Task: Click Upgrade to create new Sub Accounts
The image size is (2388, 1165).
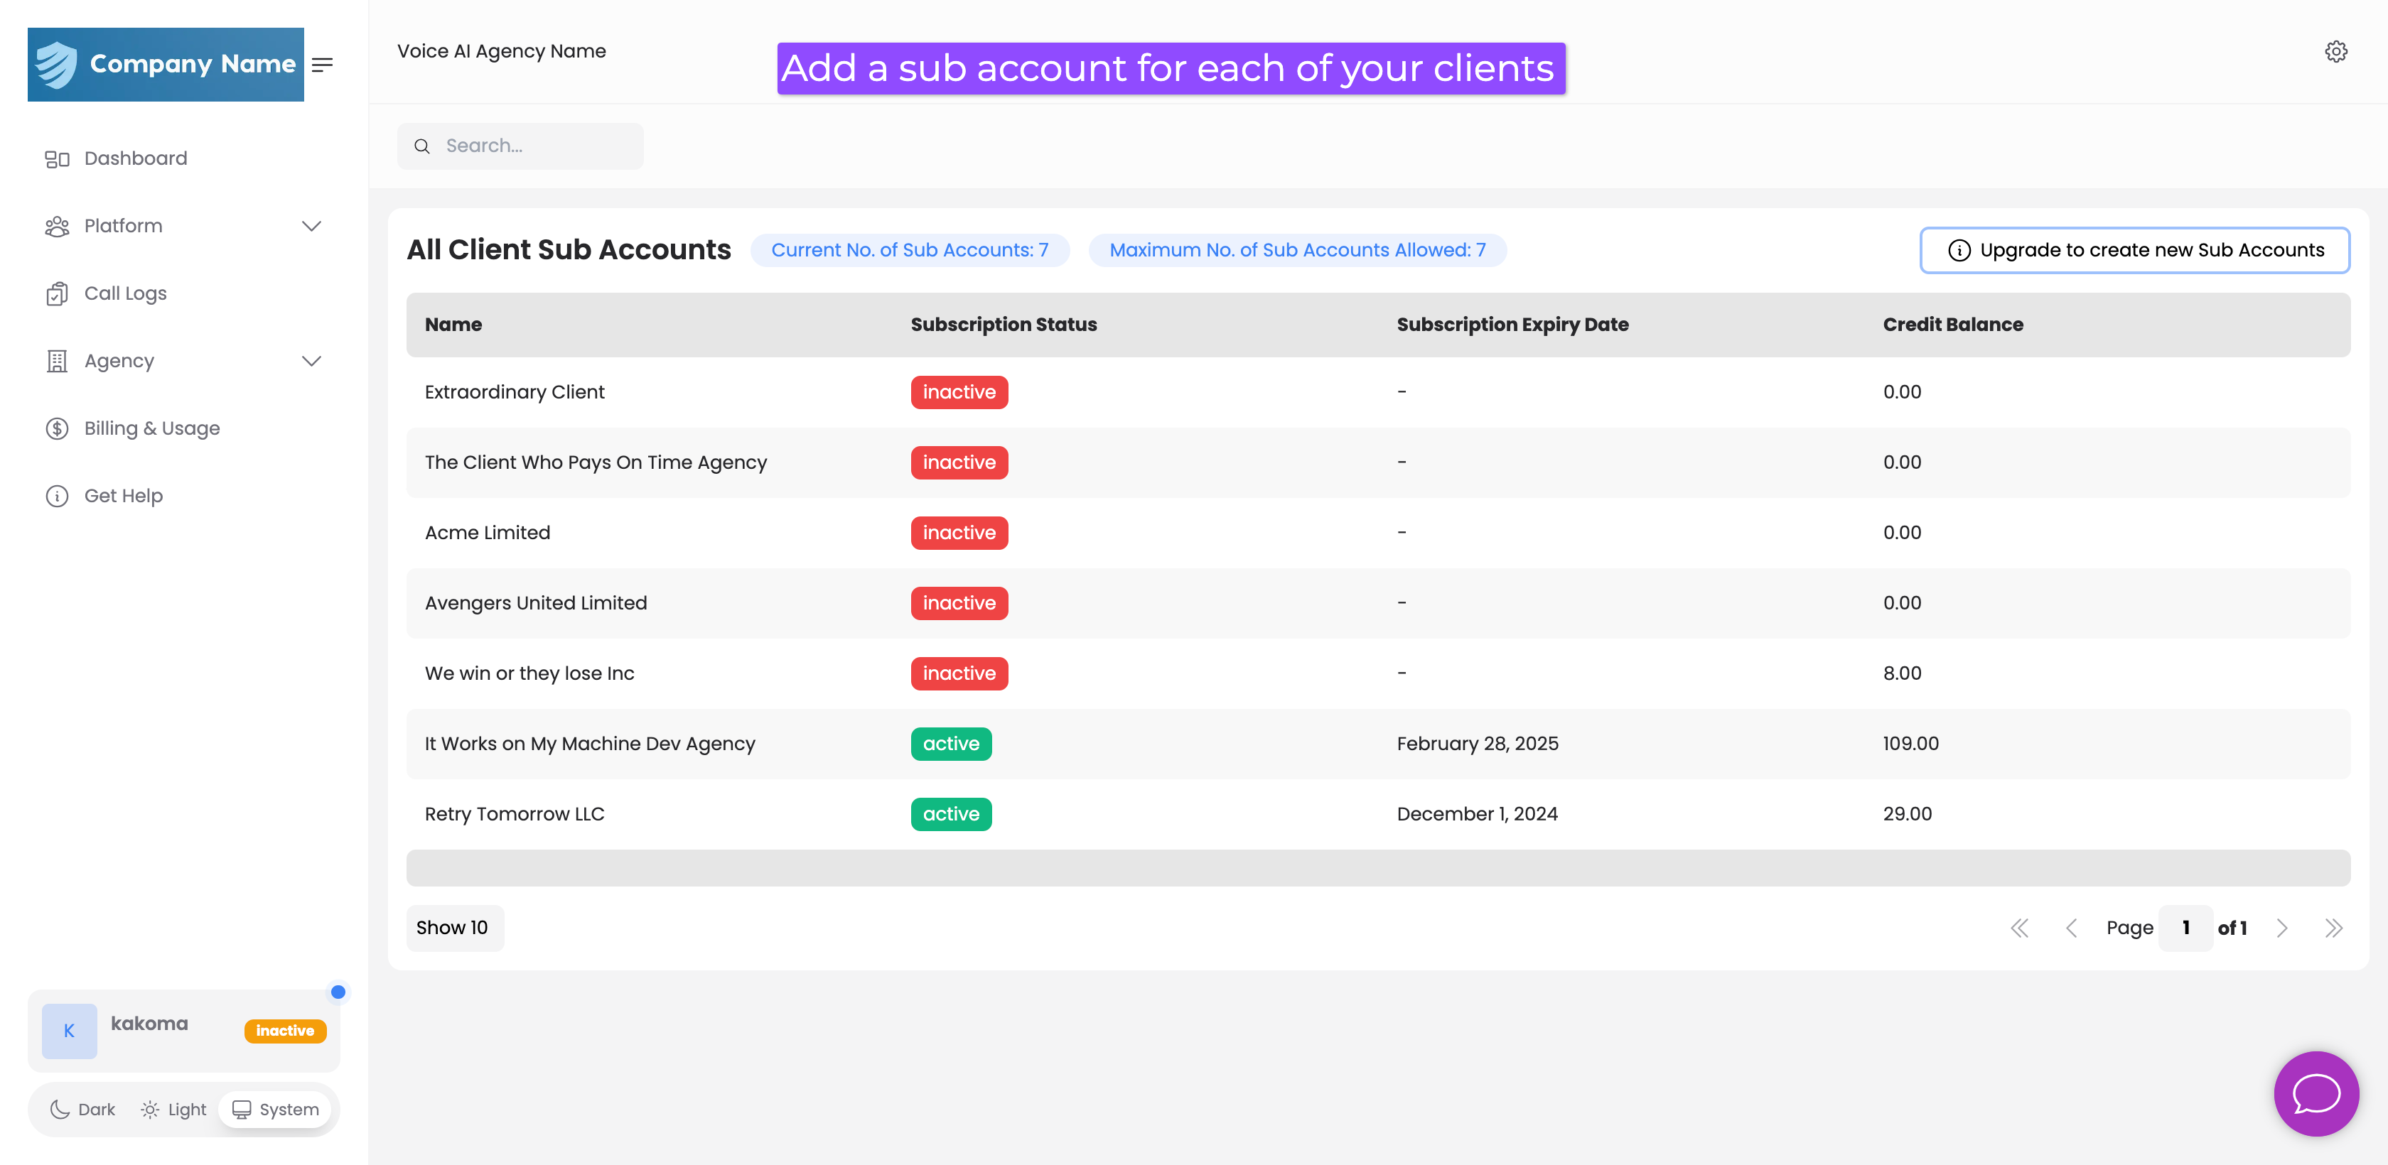Action: [x=2134, y=250]
